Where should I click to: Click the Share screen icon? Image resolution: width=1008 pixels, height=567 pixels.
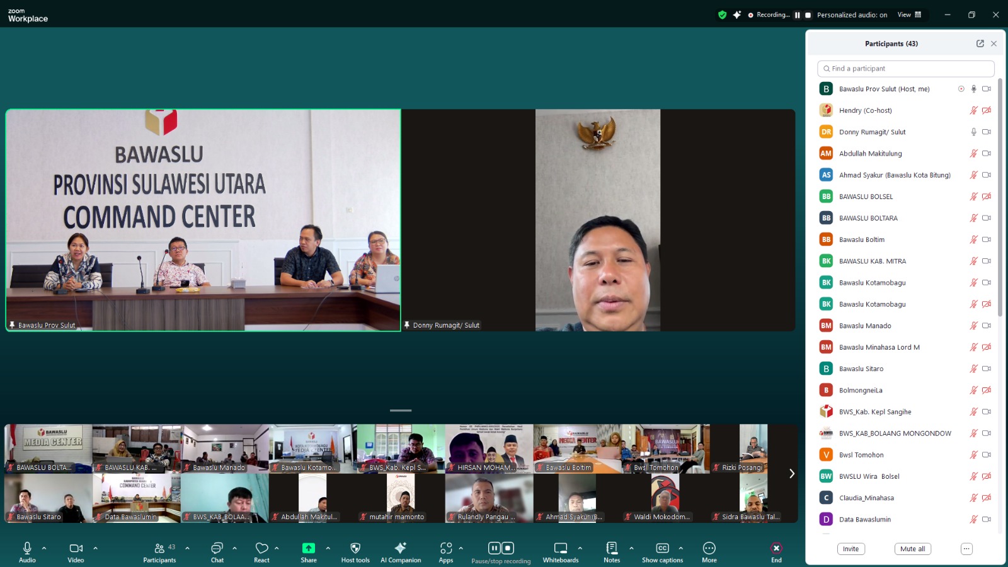tap(308, 549)
